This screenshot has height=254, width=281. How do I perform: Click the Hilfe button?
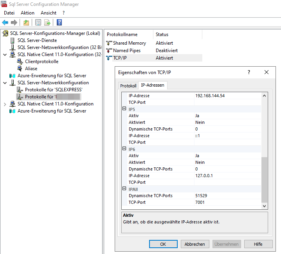pos(258,244)
